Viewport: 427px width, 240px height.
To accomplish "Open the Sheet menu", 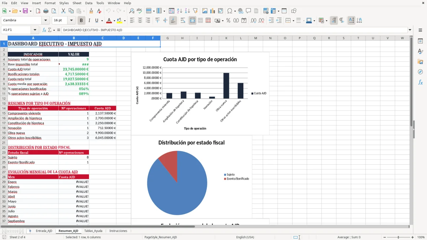I will click(x=77, y=3).
